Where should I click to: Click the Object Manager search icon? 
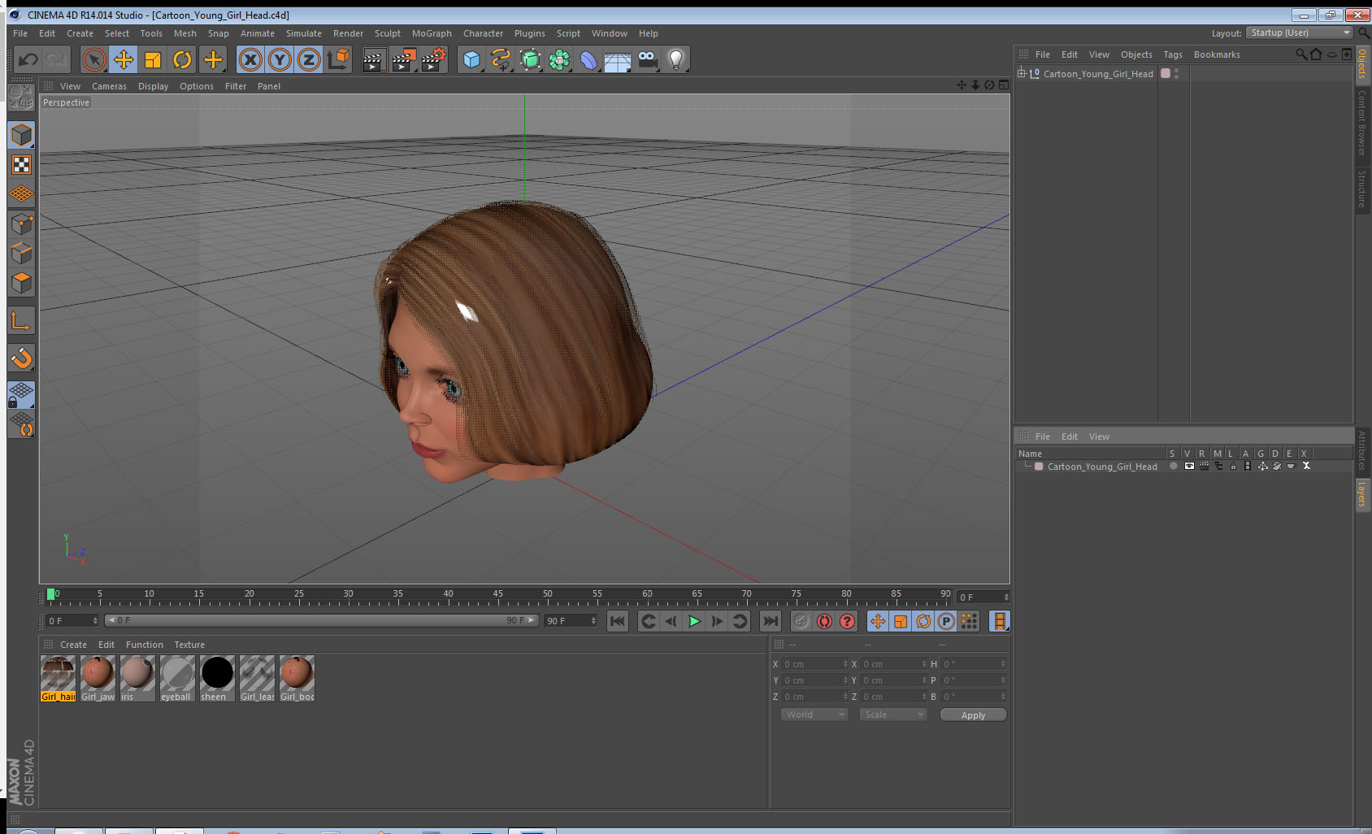[1301, 54]
